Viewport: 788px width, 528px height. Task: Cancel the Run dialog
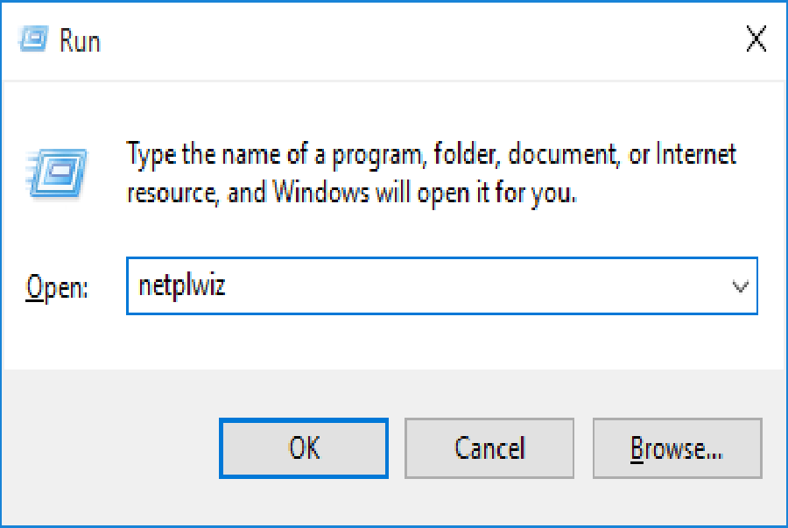pos(489,448)
